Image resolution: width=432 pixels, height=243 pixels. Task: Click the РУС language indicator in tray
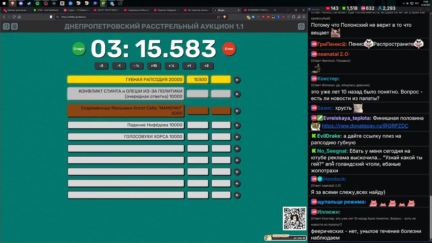click(417, 3)
